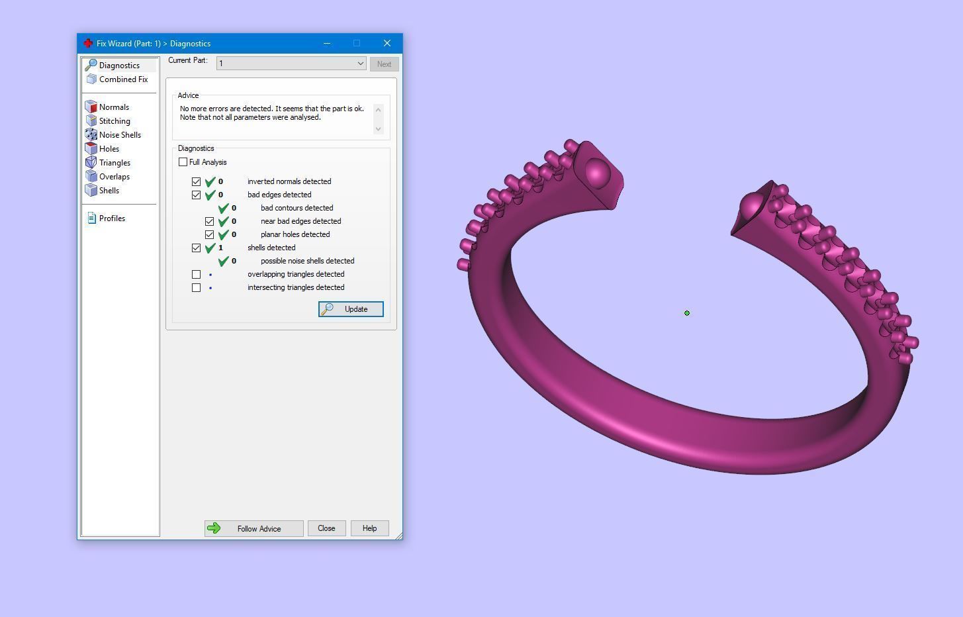Click the Stitching icon
Screen dimensions: 963x617
[91, 120]
